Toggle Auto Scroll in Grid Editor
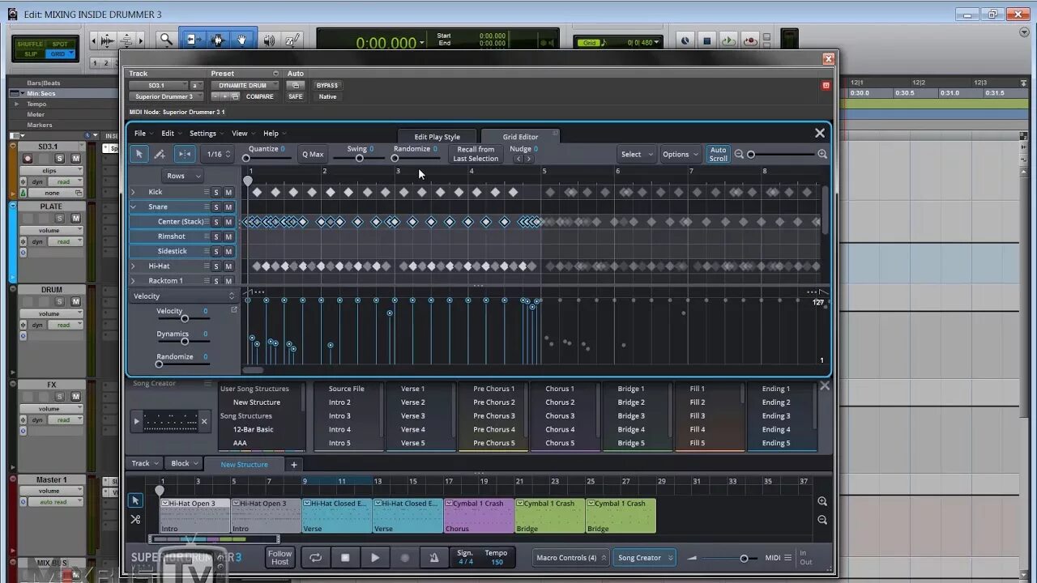This screenshot has height=583, width=1037. [x=718, y=154]
